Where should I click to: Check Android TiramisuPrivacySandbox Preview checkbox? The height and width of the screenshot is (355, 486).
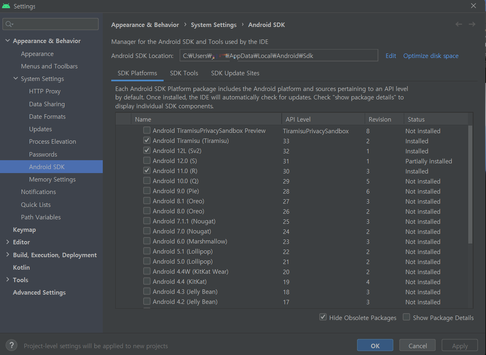147,130
